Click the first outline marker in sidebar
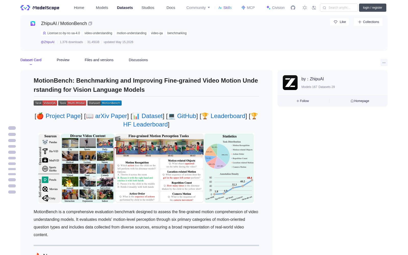 [x=12, y=128]
